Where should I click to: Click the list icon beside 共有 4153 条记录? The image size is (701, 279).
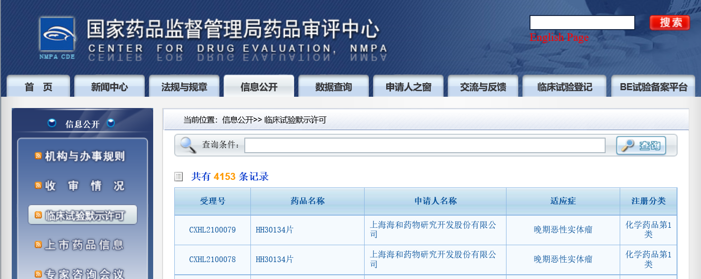coord(179,177)
